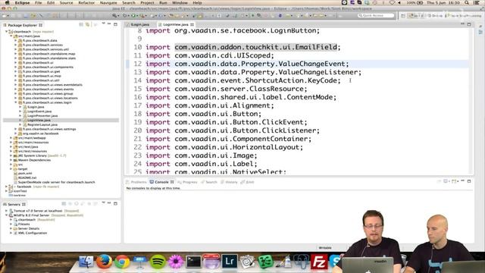
Task: Switch to the Progress tab
Action: [x=187, y=182]
